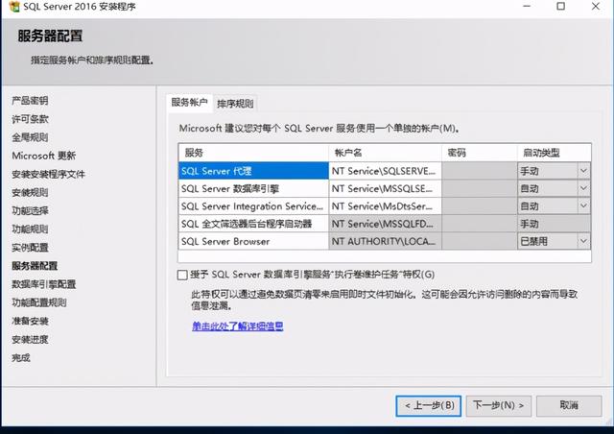Viewport: 614px width, 434px height.
Task: Click 数据库引擎配置 step in sidebar
Action: 44,284
